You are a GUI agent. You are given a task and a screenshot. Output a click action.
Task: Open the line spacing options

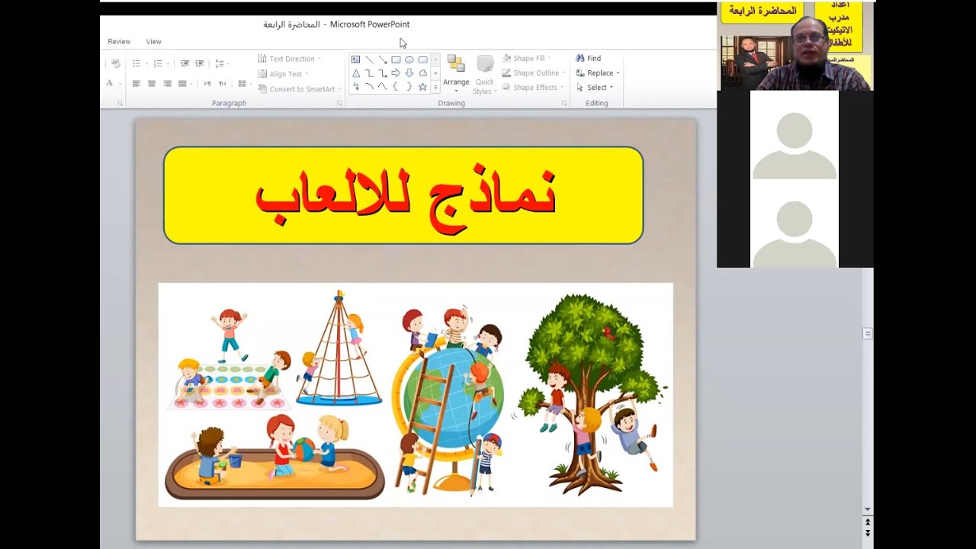(220, 63)
